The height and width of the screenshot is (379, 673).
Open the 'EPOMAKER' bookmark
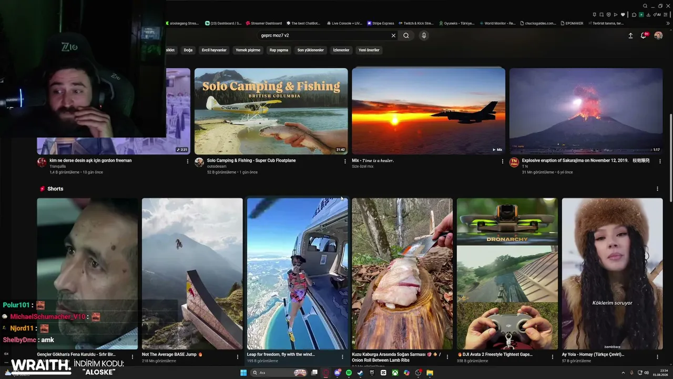tap(572, 23)
